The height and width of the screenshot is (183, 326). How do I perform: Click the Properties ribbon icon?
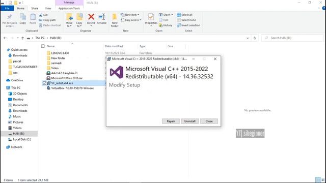(151, 17)
